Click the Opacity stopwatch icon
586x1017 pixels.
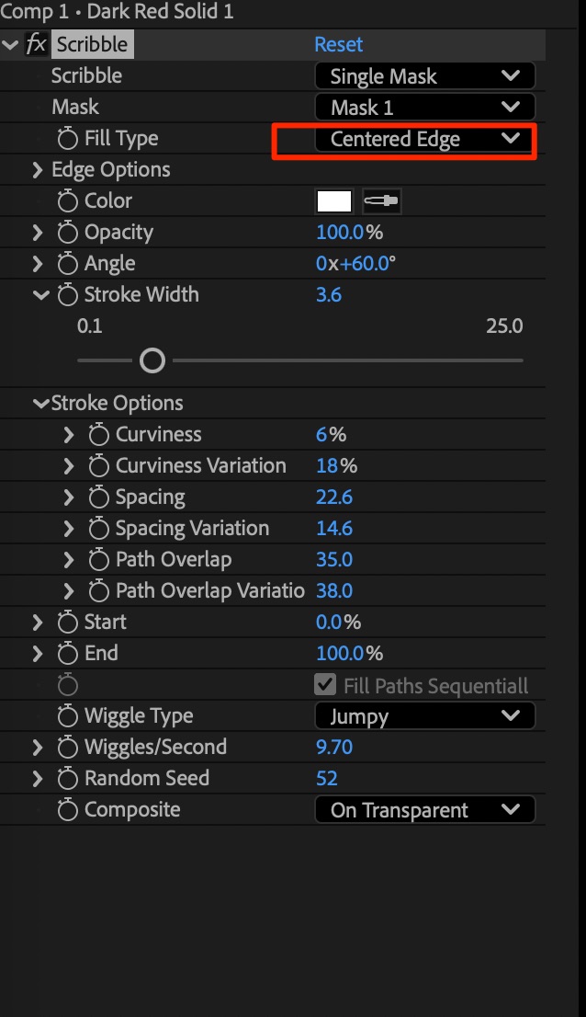point(68,233)
